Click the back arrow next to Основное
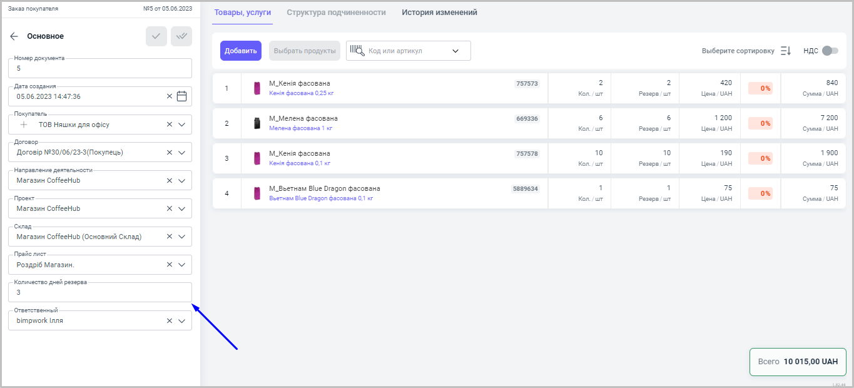 tap(14, 36)
